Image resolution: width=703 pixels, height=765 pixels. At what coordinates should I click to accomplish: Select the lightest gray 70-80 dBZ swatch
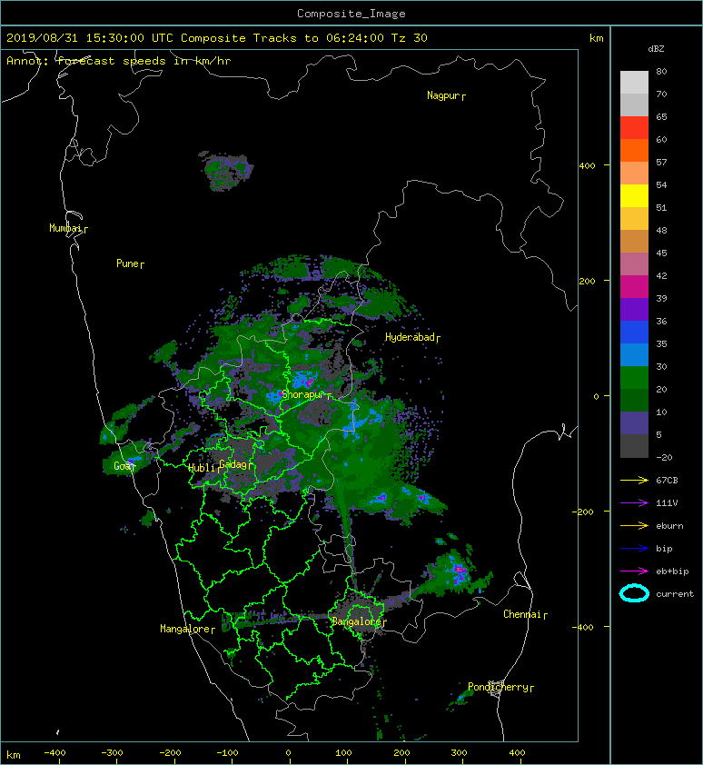pos(634,82)
